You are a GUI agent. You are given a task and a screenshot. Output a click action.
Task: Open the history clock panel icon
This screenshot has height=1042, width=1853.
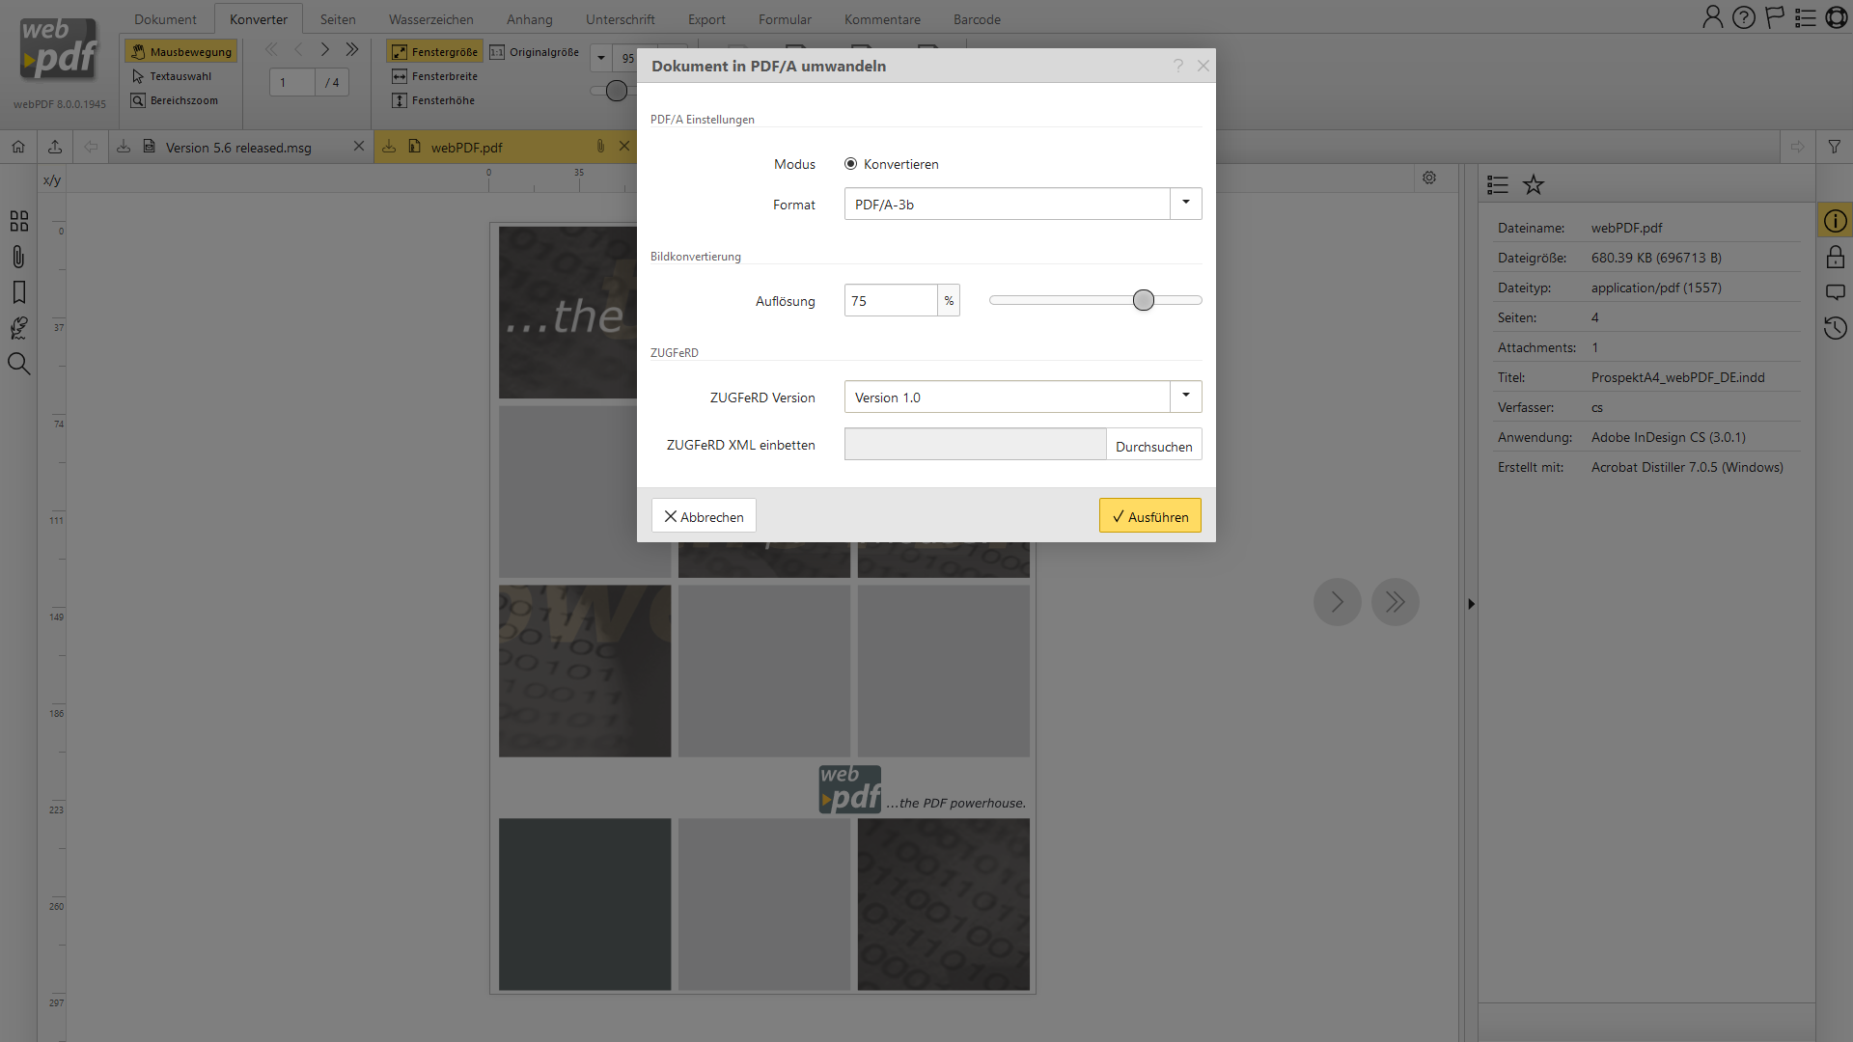1835,328
